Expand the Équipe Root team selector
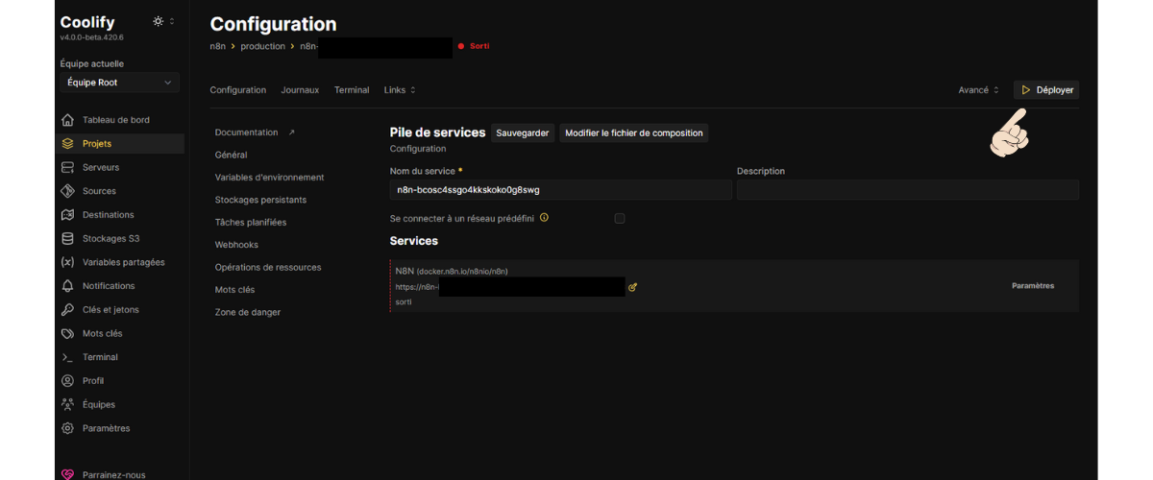The image size is (1153, 480). click(119, 83)
